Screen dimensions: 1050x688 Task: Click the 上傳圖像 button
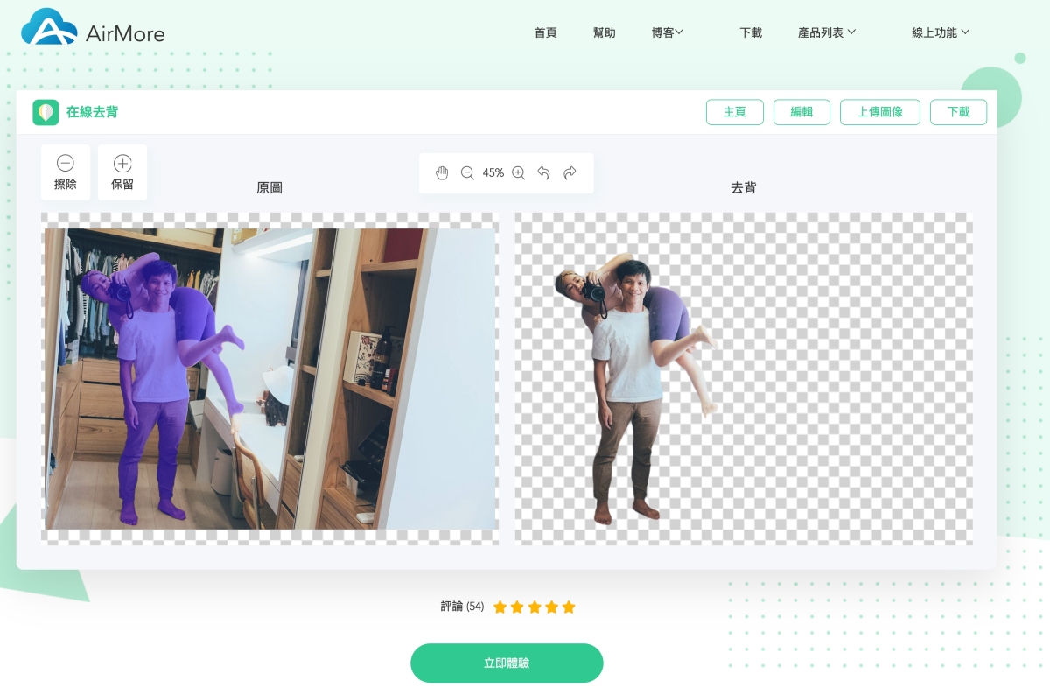pyautogui.click(x=880, y=112)
